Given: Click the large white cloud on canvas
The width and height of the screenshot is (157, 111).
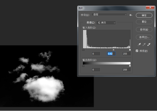Looking at the screenshot, I should (44, 89).
